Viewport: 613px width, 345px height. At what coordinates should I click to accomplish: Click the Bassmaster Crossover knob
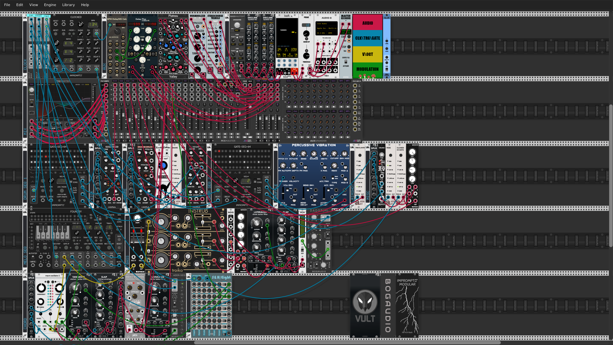click(237, 25)
